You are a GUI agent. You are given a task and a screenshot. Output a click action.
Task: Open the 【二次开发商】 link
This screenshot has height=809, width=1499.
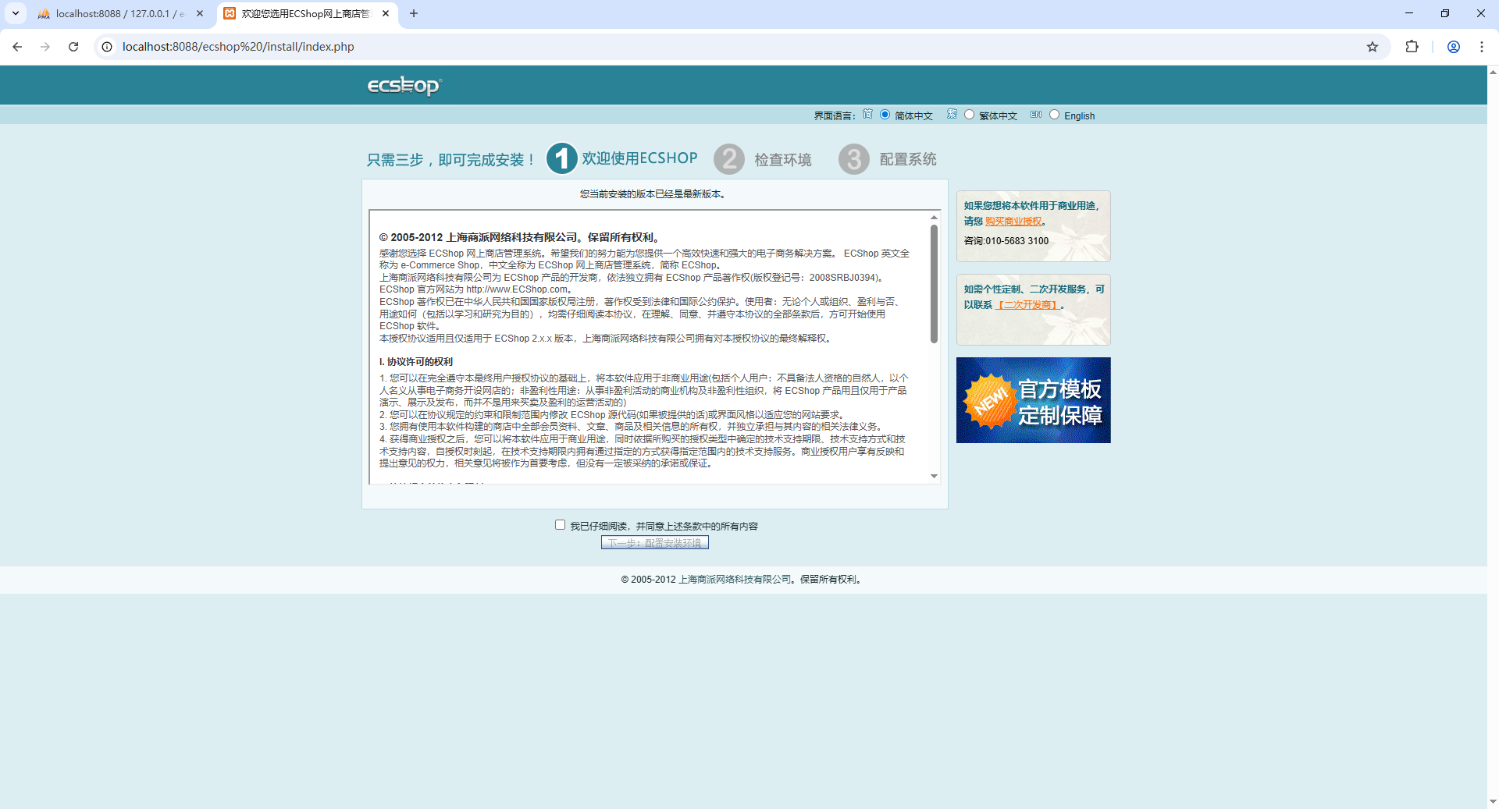(x=1027, y=305)
